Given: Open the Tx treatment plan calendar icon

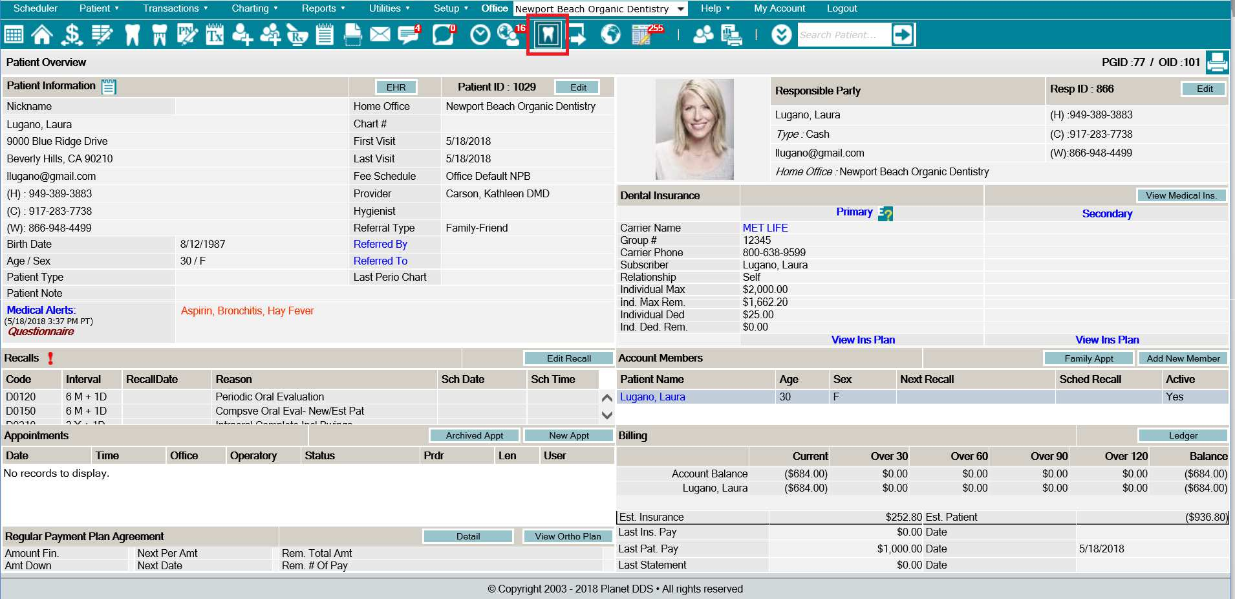Looking at the screenshot, I should 215,34.
